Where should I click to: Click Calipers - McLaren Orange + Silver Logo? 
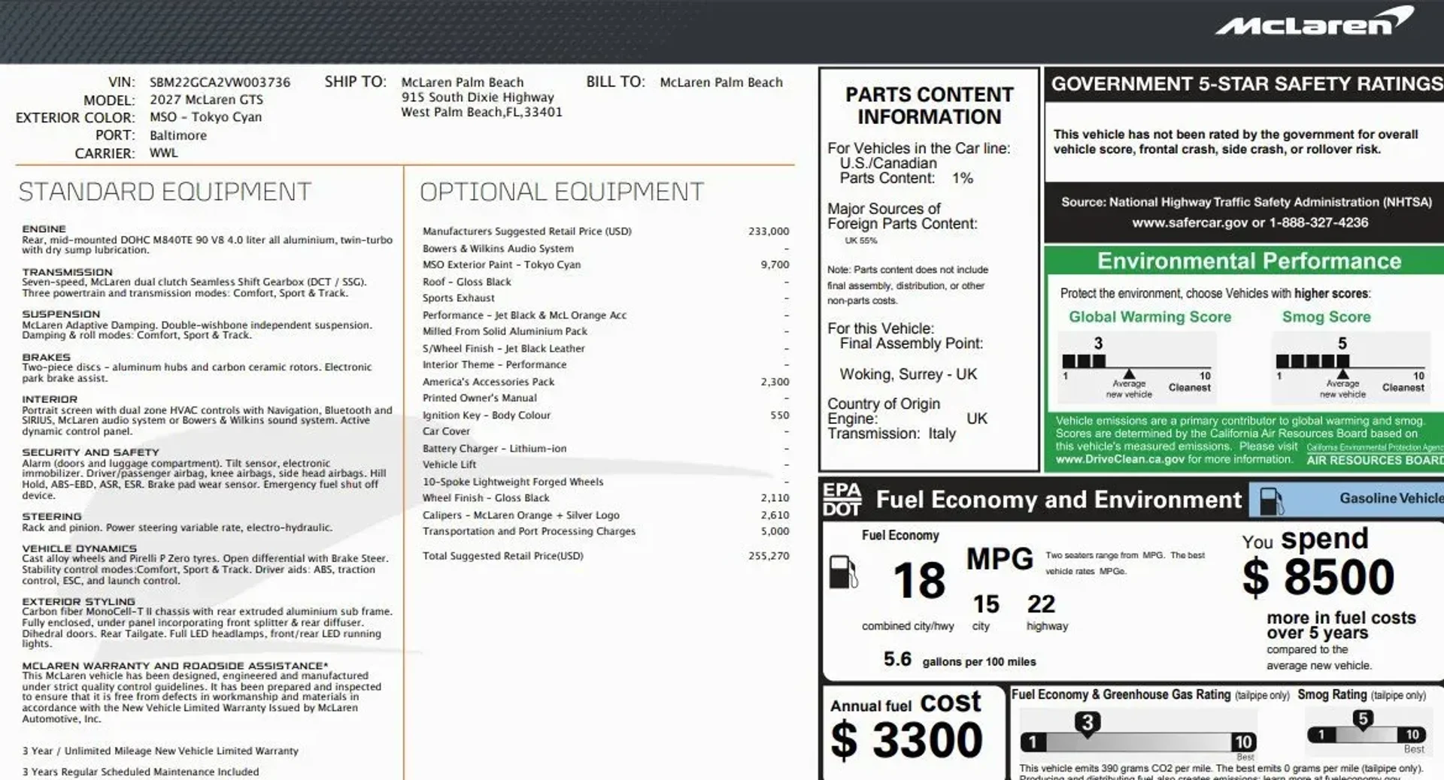coord(520,515)
